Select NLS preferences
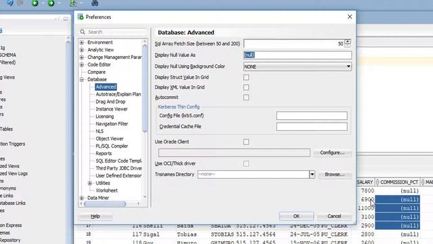 [x=99, y=131]
